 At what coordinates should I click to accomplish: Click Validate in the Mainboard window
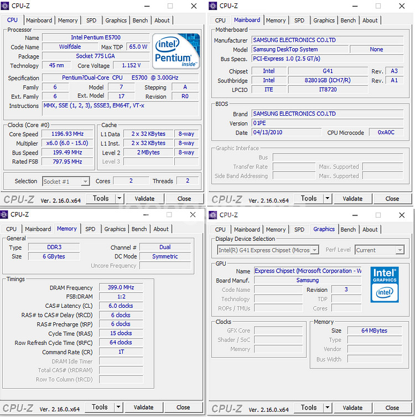352,199
